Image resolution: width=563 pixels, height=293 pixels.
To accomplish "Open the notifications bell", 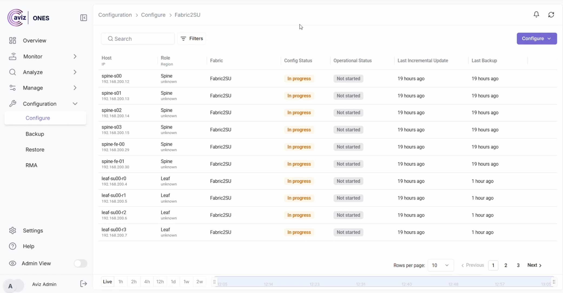I will pos(536,15).
